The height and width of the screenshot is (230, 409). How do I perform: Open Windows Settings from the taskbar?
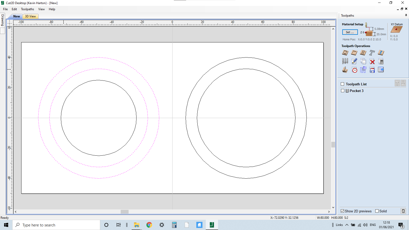(x=162, y=225)
